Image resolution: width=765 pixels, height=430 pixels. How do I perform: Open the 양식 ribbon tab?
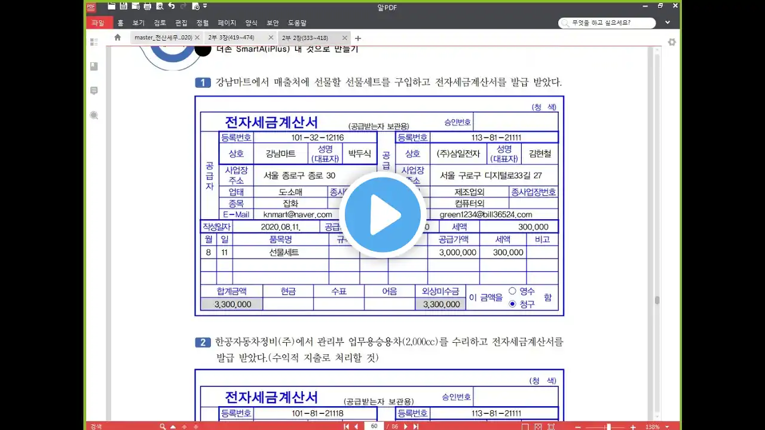coord(251,23)
